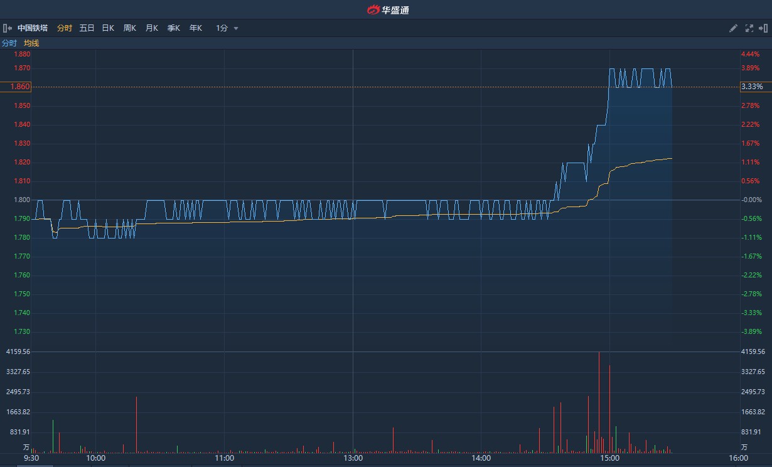
Task: Click the 1.870 price axis label
Action: click(22, 68)
